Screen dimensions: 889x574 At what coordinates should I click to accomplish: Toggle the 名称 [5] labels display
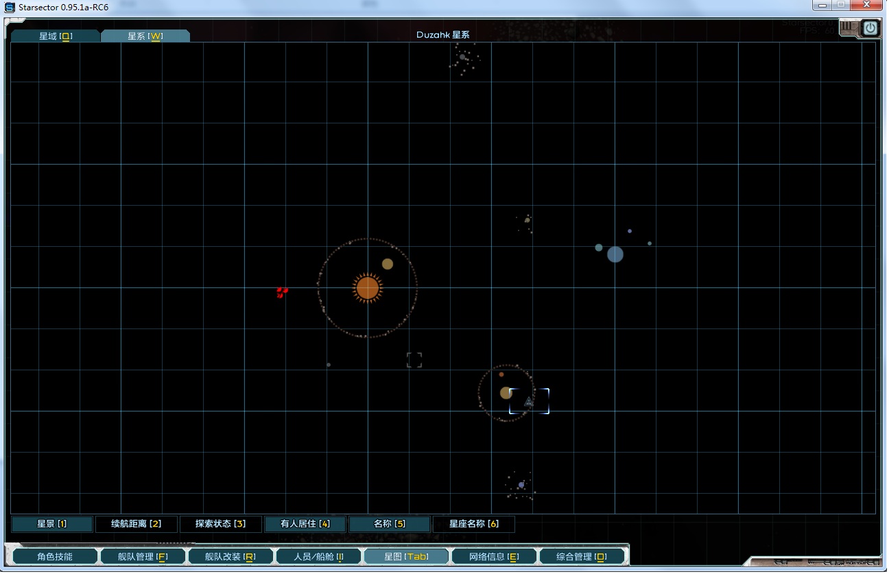pos(390,524)
